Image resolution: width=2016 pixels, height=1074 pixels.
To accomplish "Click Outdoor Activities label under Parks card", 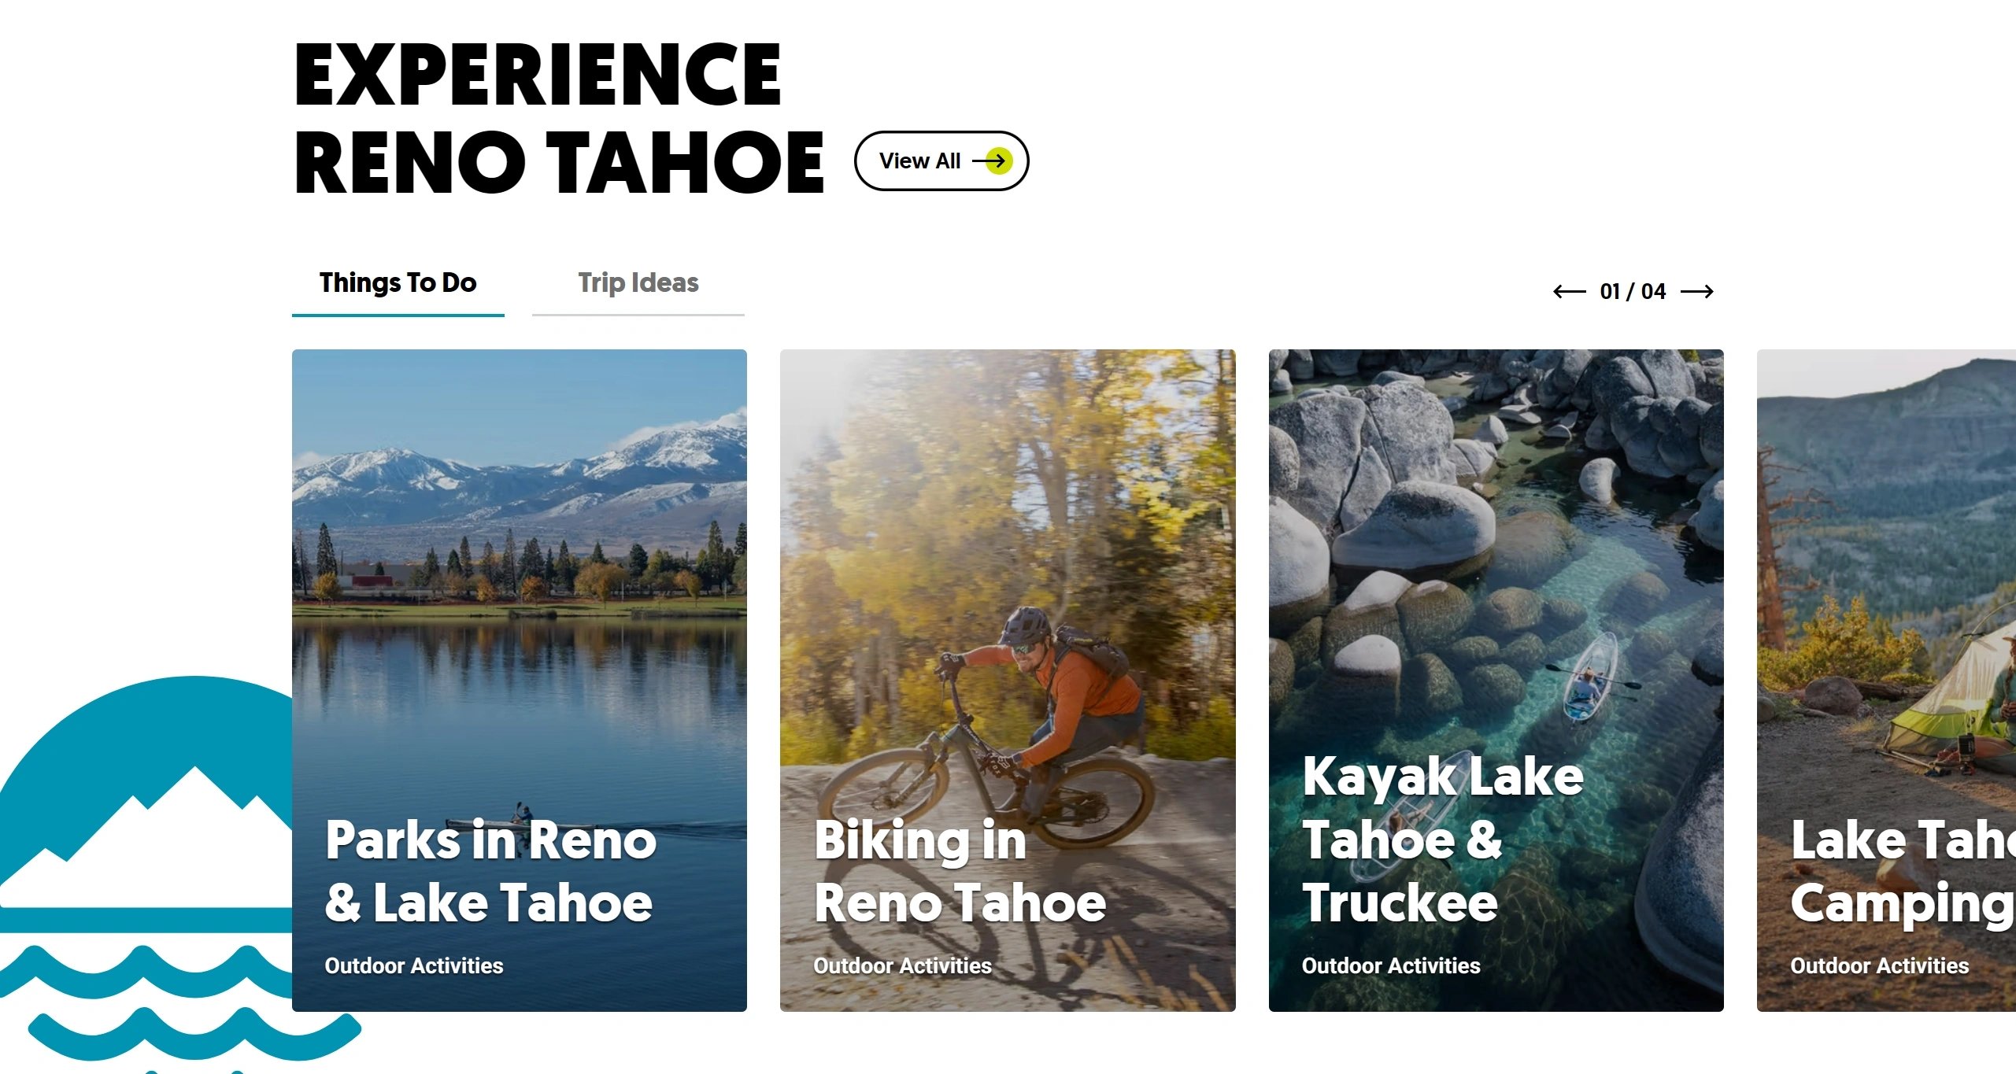I will [x=414, y=965].
